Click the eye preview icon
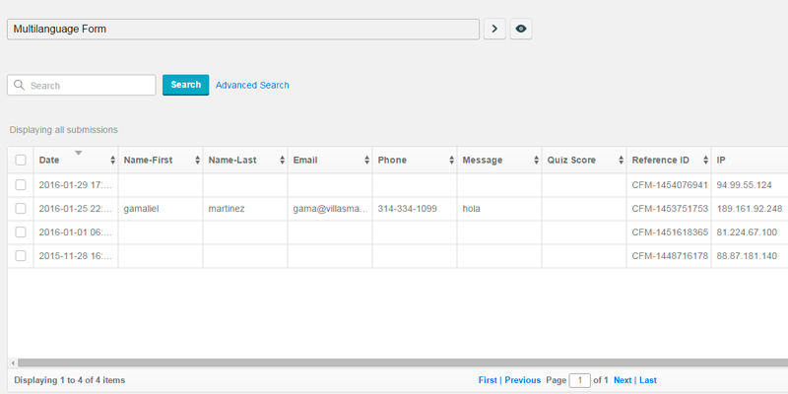The height and width of the screenshot is (394, 788). click(521, 30)
